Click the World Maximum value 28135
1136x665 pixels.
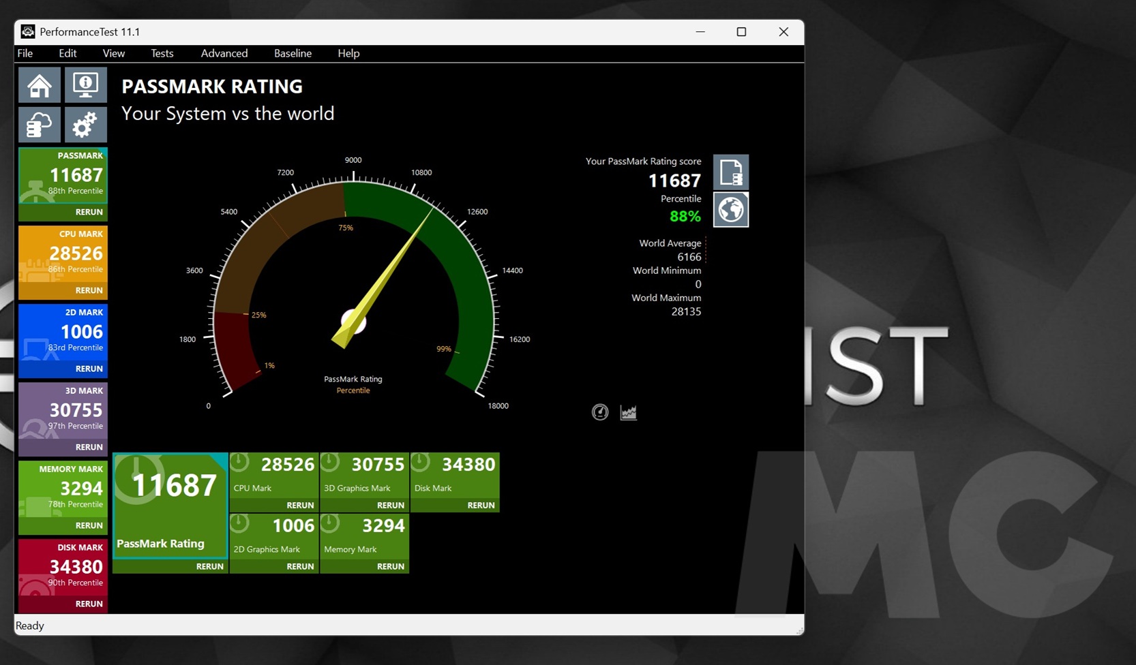(686, 311)
